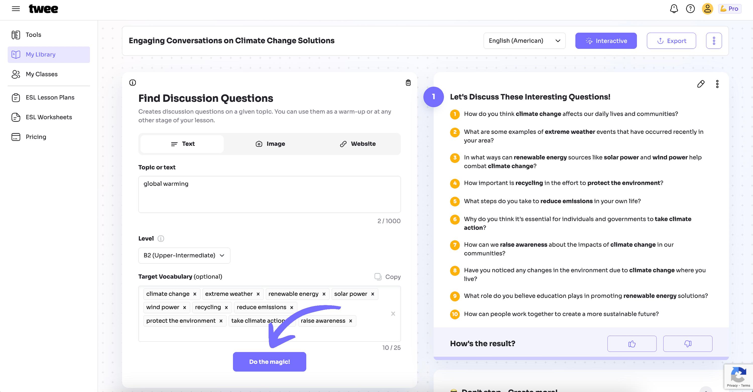Select the Text tab
The image size is (753, 392).
tap(182, 144)
